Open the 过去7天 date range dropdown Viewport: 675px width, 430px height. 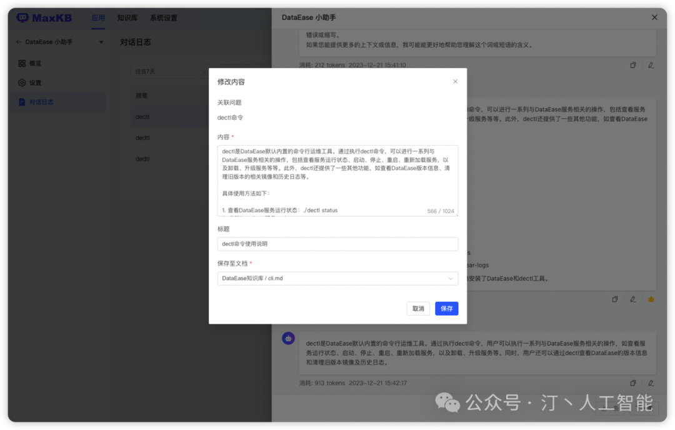tap(169, 71)
